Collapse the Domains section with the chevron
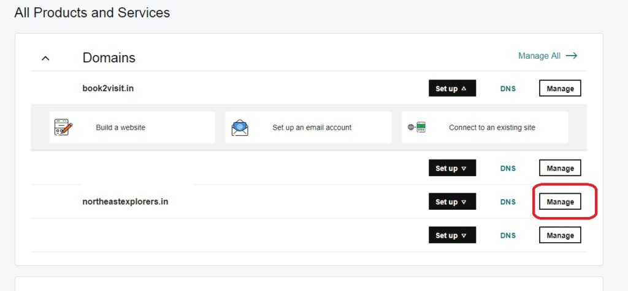The height and width of the screenshot is (291, 628). pyautogui.click(x=45, y=58)
